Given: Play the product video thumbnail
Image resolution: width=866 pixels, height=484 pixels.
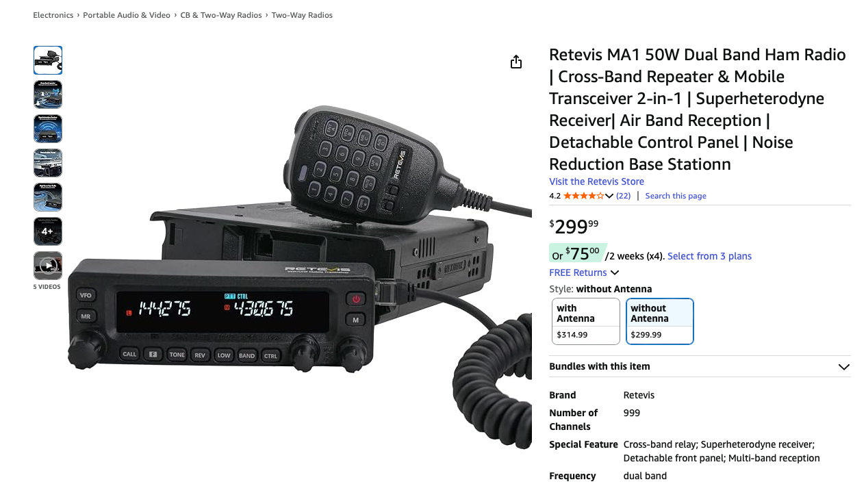Looking at the screenshot, I should click(48, 266).
